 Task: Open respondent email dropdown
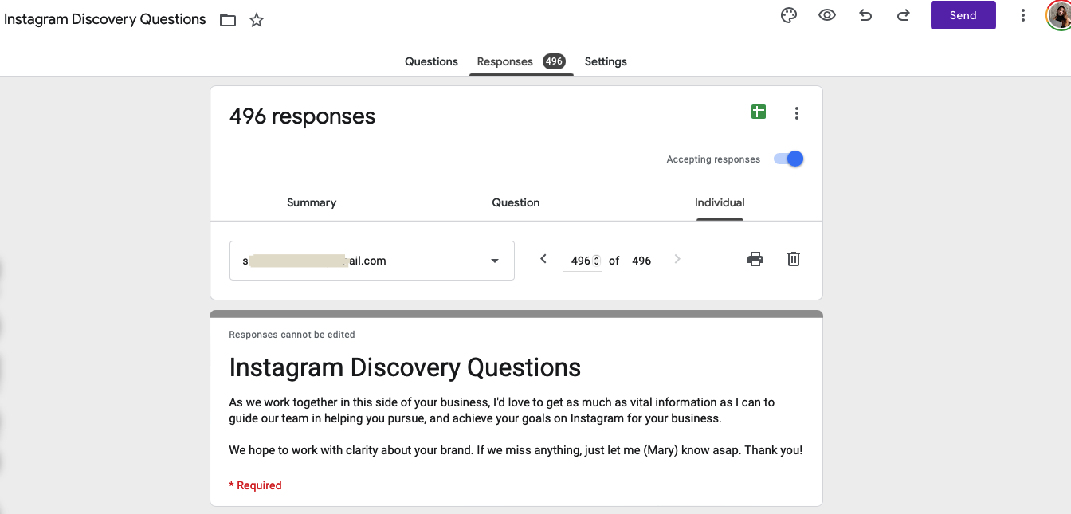372,261
